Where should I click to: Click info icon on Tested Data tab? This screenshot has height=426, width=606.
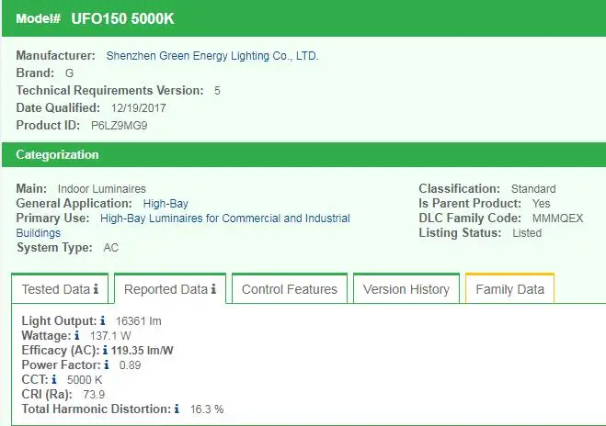pos(97,290)
